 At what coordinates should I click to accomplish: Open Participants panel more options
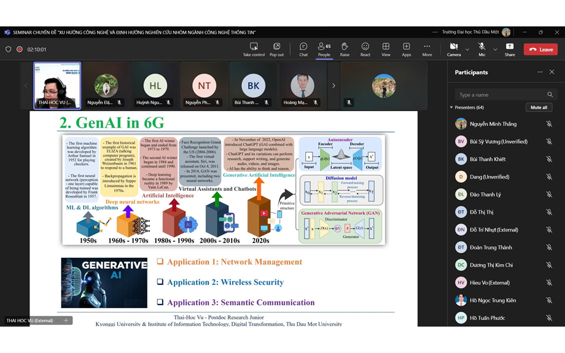click(x=540, y=72)
